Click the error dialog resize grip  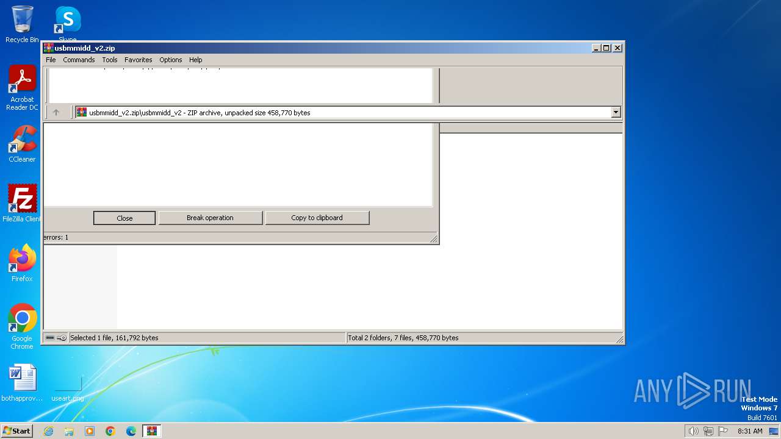[x=434, y=239]
